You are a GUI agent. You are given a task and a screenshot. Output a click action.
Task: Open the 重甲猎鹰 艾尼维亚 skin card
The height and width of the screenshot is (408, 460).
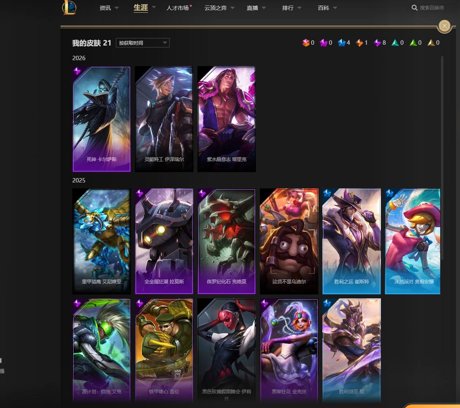102,241
